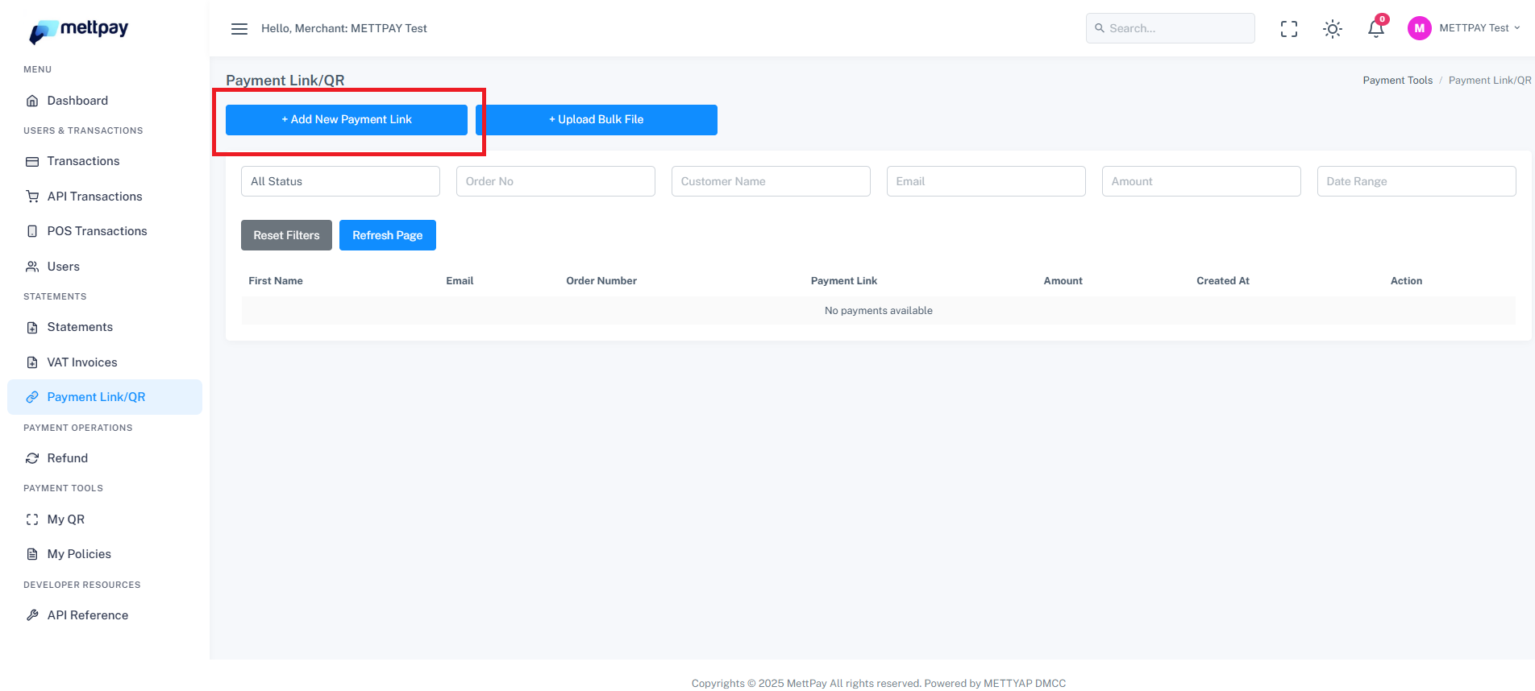Screen dimensions: 1535x691
Task: Click the Refund arrows icon
Action: (x=32, y=458)
